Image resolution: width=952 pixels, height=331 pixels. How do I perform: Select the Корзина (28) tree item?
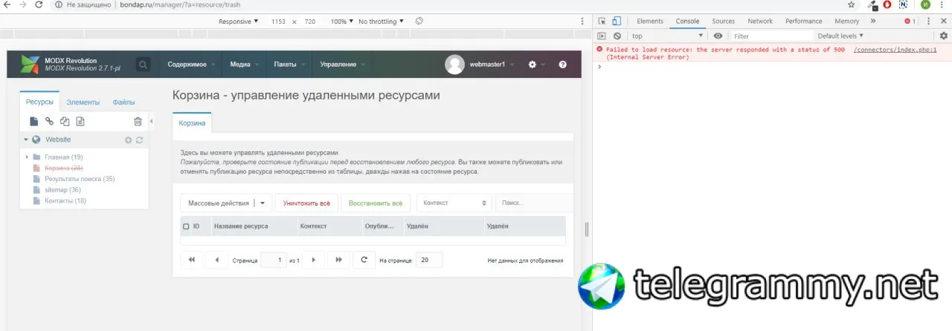64,168
